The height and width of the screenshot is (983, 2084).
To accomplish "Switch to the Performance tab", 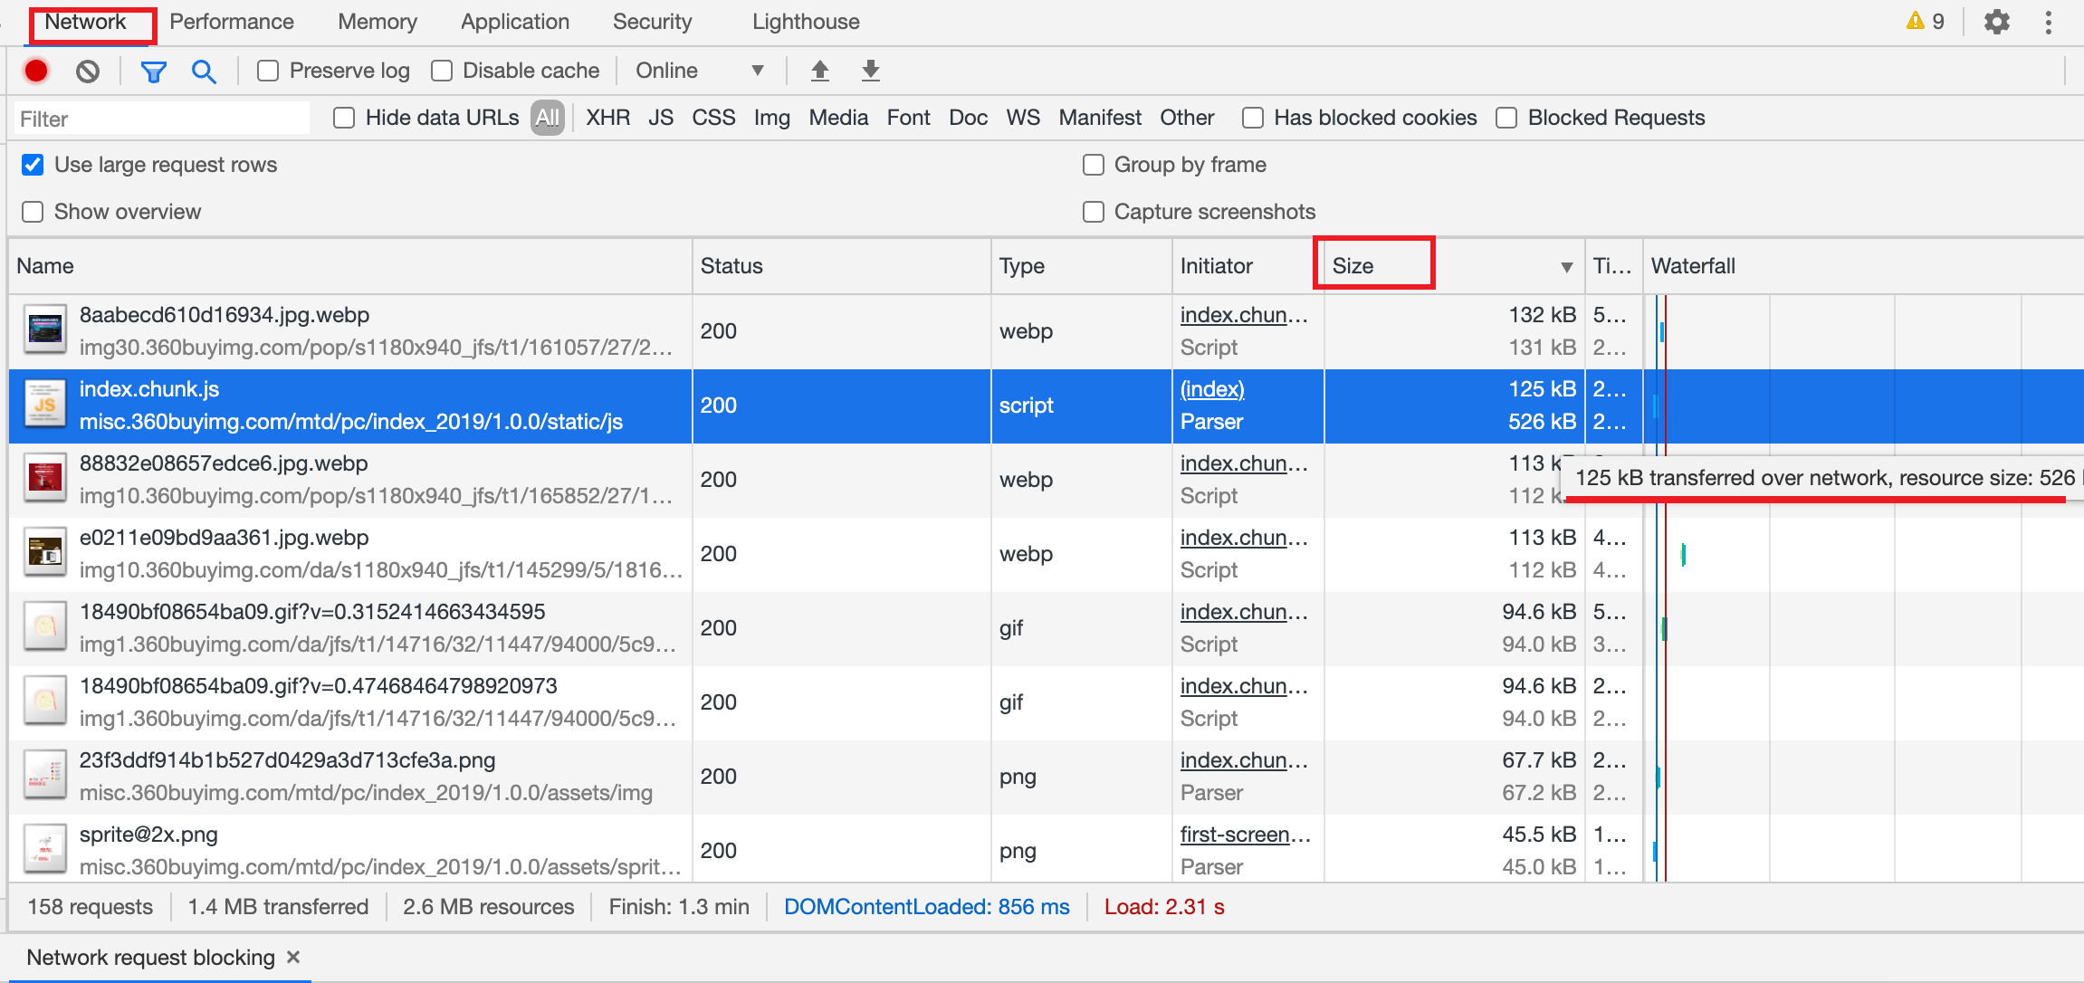I will tap(232, 22).
